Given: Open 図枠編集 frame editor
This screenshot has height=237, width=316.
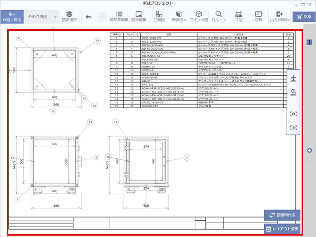Looking at the screenshot, I should pyautogui.click(x=139, y=17).
